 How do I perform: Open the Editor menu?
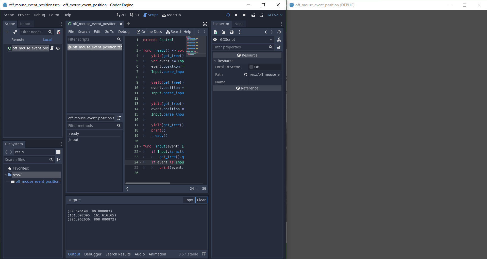tap(54, 15)
